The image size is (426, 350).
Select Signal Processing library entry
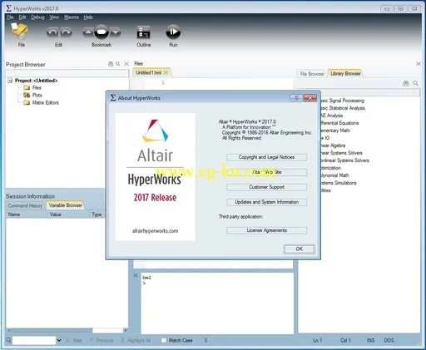click(342, 101)
